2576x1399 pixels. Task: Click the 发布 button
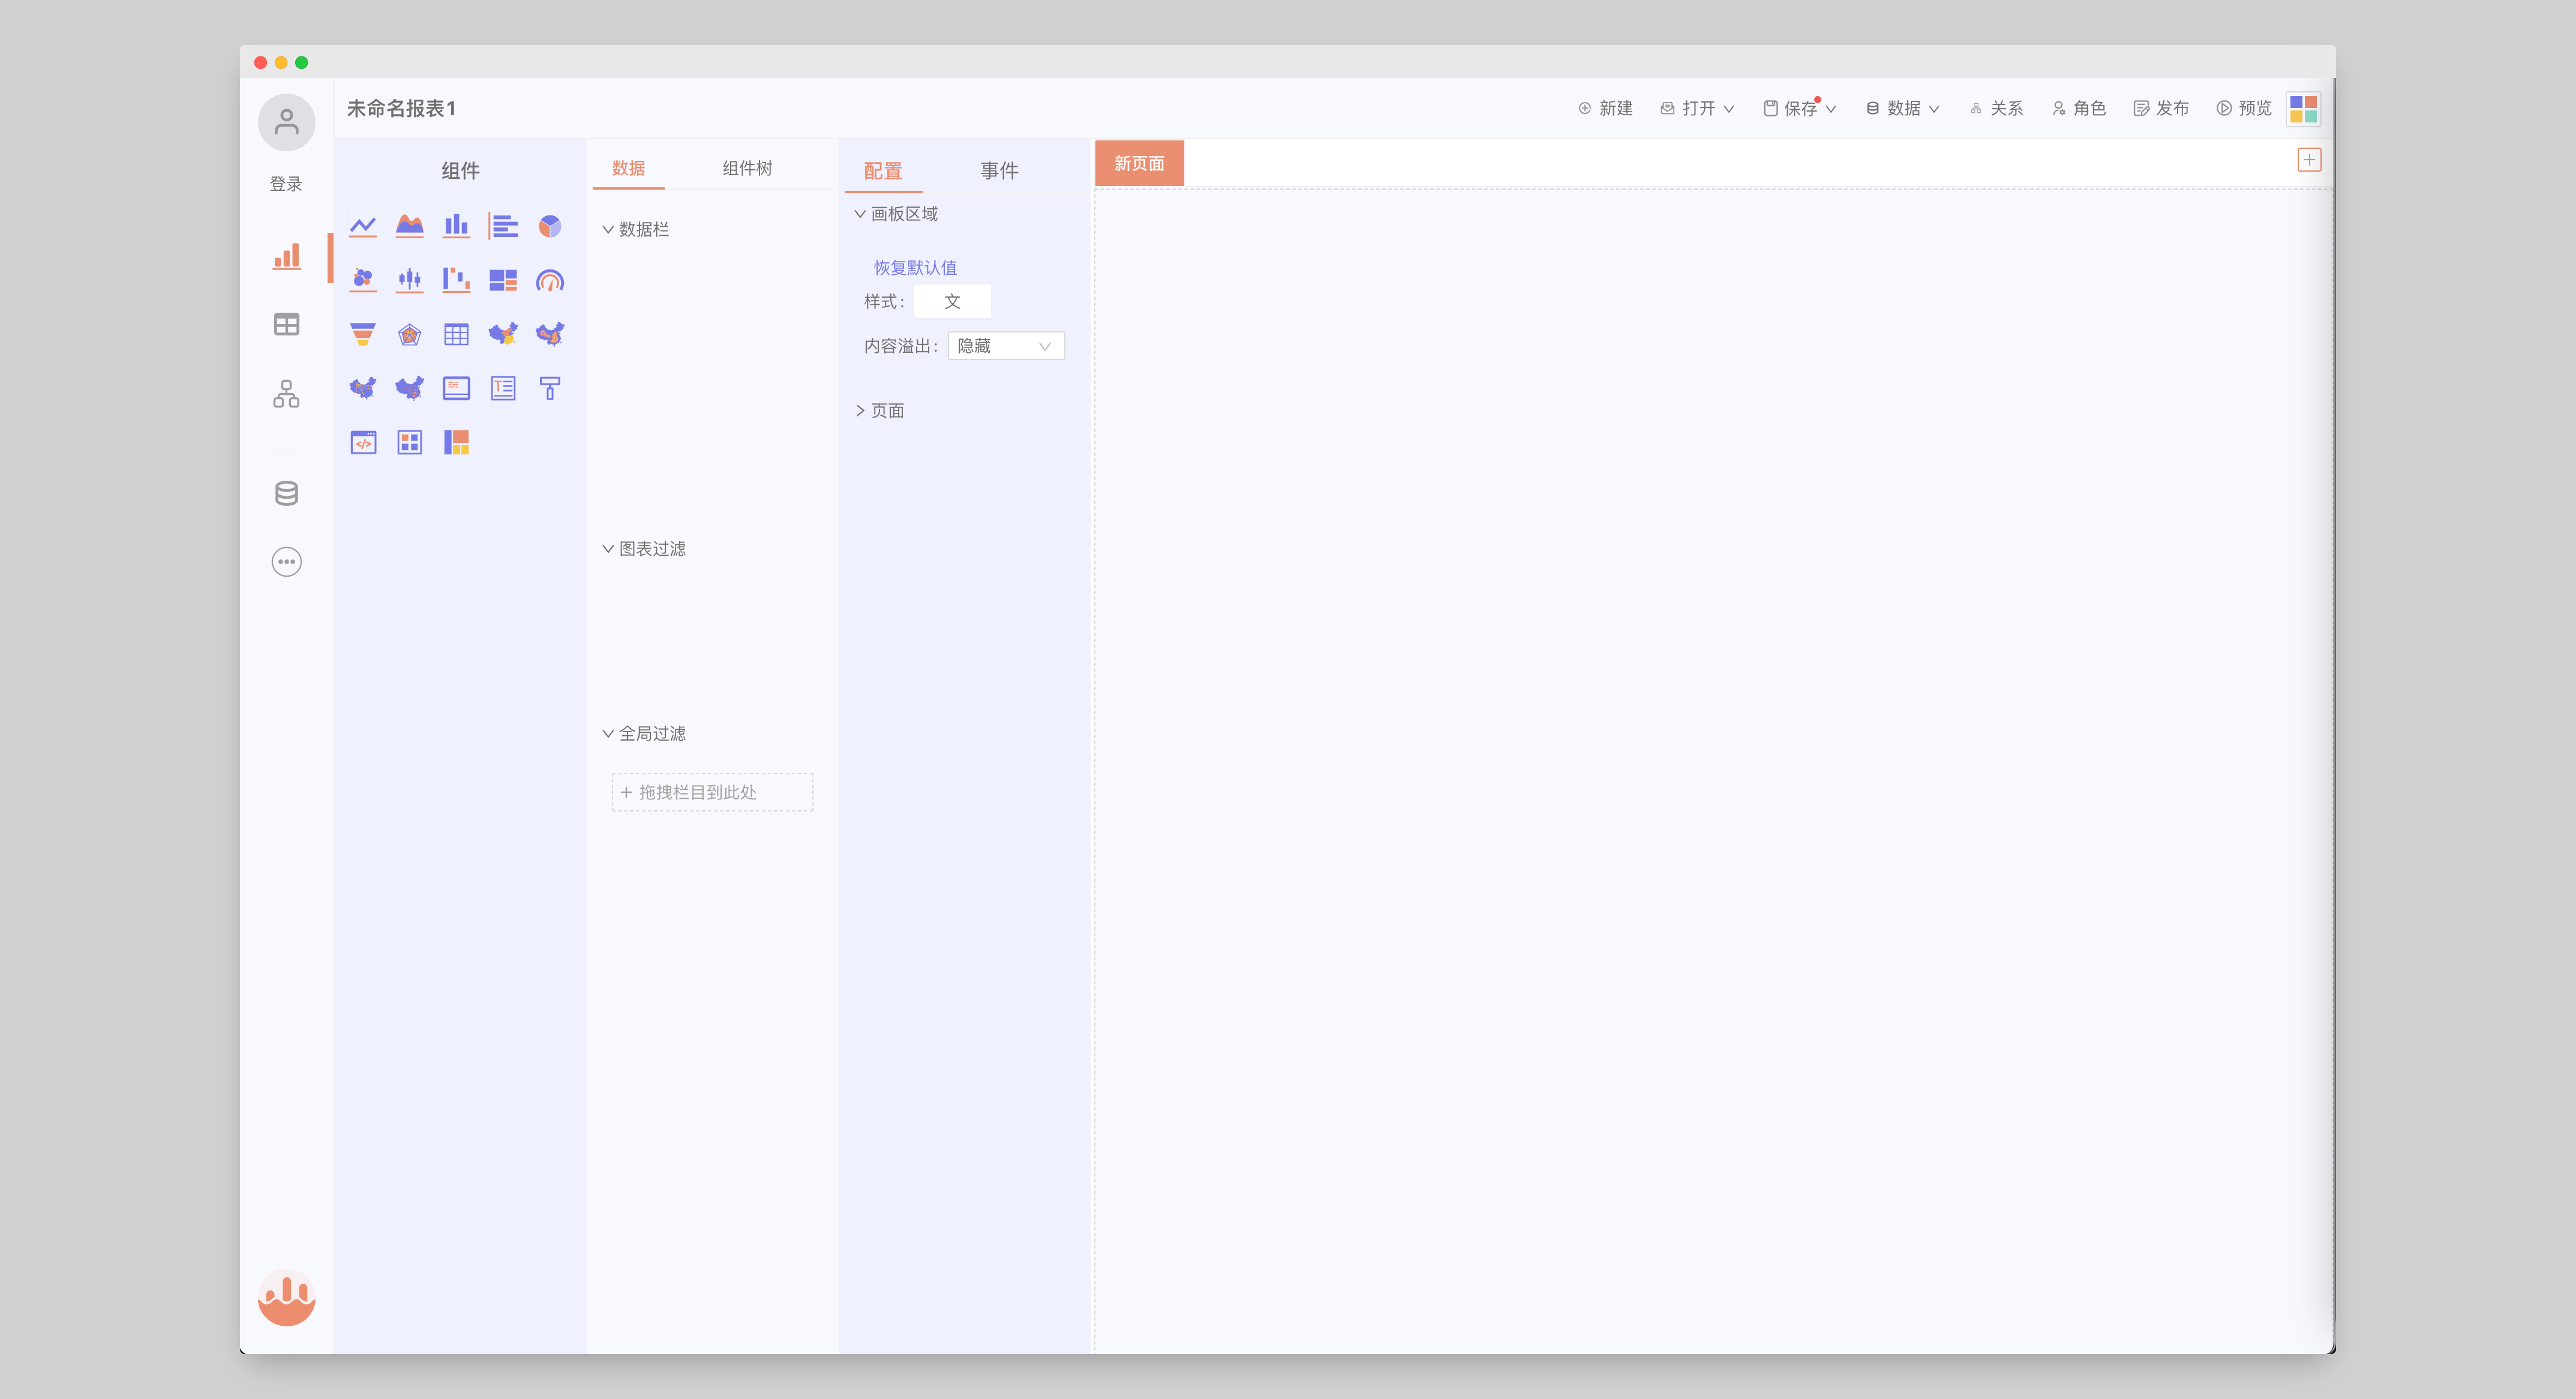[x=2162, y=108]
